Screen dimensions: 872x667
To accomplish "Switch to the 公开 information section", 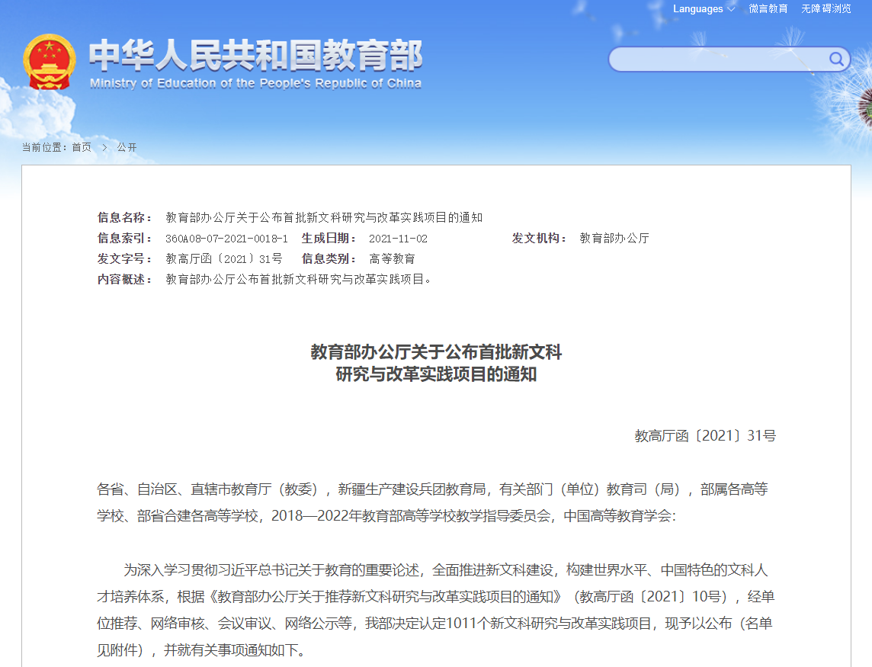I will click(125, 147).
